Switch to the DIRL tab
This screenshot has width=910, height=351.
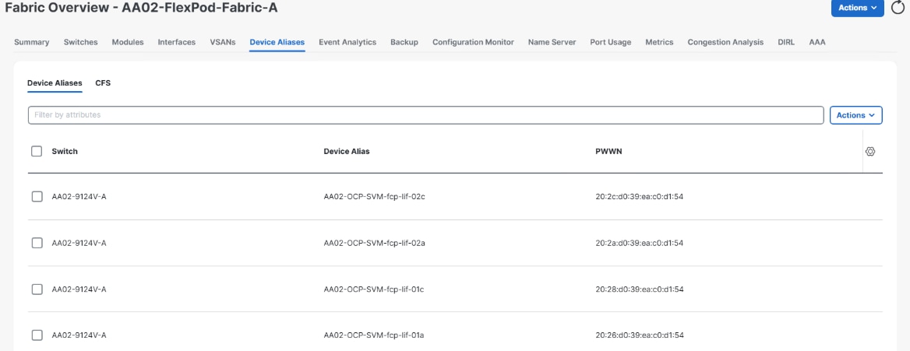coord(786,42)
